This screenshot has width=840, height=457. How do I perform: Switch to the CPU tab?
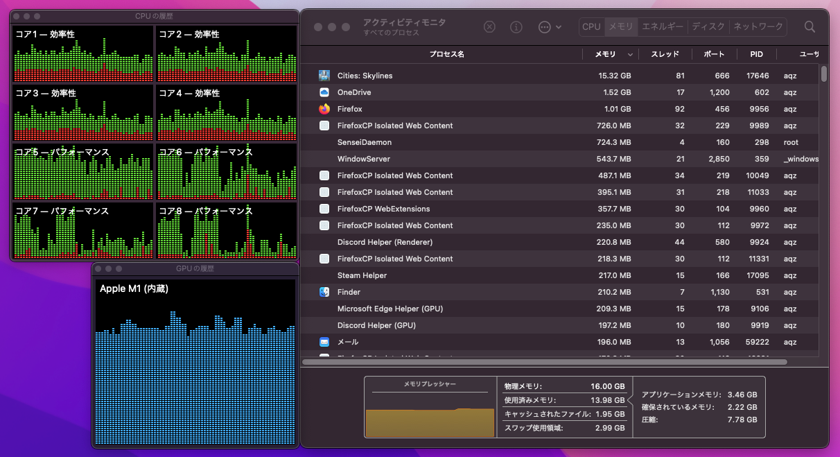[591, 27]
